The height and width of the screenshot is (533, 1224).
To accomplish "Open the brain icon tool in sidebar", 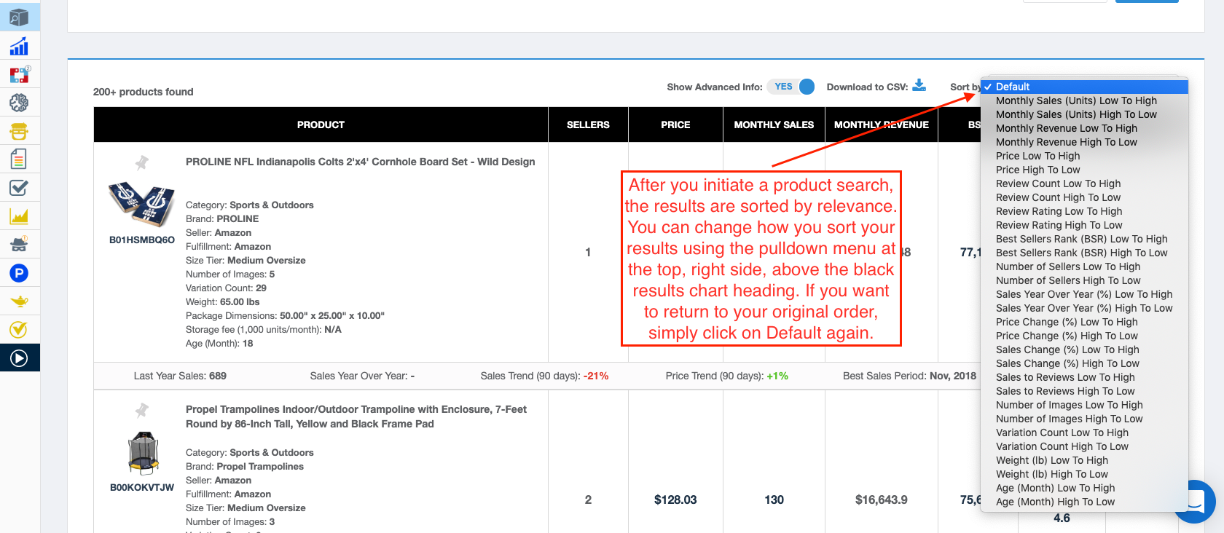I will click(19, 103).
